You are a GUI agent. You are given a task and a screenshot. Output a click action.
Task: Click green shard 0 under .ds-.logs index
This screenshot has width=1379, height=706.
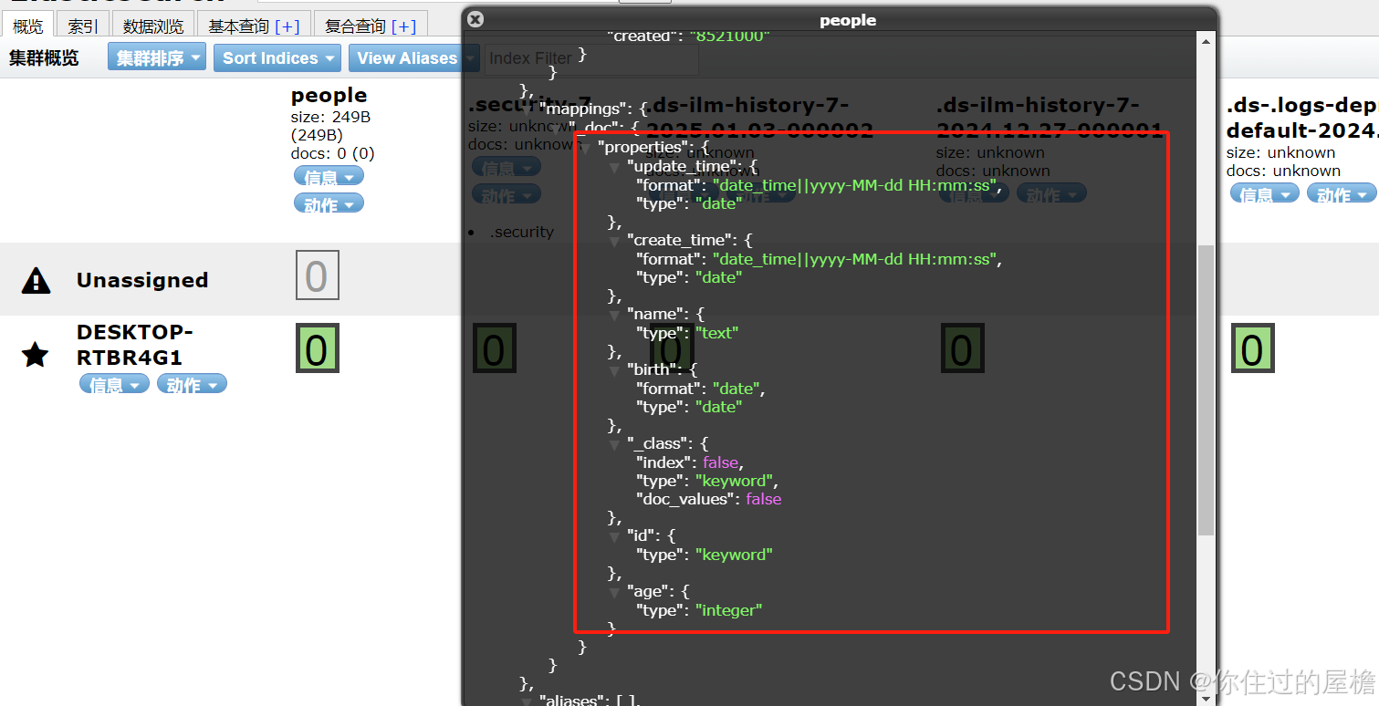[x=1252, y=348]
